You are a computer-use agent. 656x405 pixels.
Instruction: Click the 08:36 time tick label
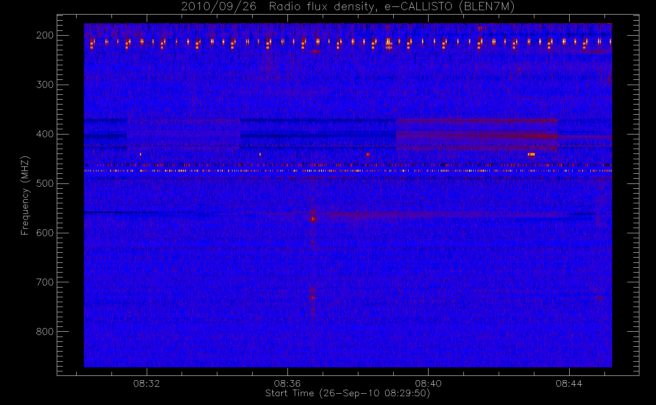pos(287,384)
